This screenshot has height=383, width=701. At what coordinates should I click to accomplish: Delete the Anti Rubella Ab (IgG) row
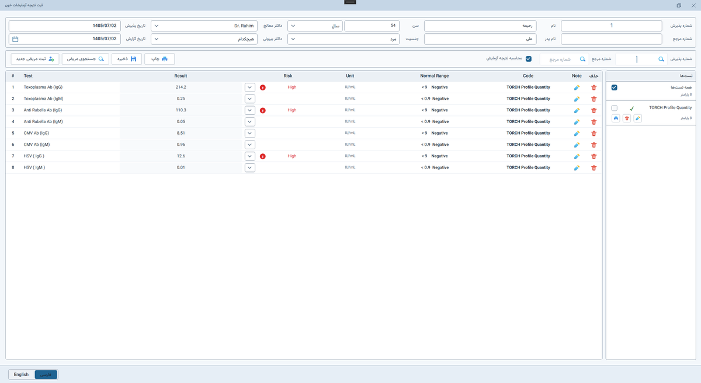(594, 110)
